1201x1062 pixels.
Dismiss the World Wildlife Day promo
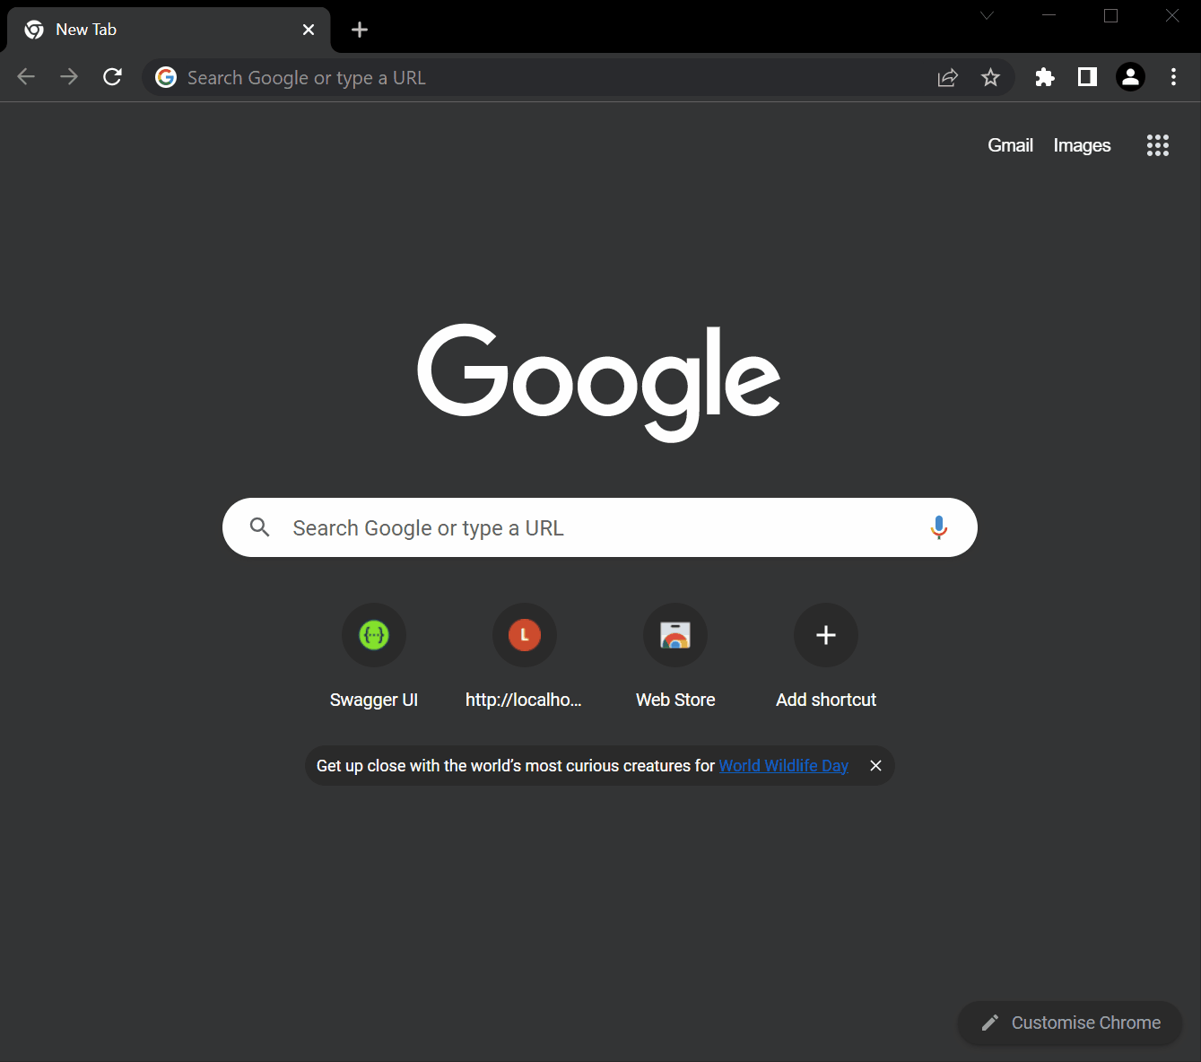tap(876, 765)
